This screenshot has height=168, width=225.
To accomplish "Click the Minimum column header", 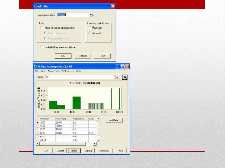I will pos(47,119).
